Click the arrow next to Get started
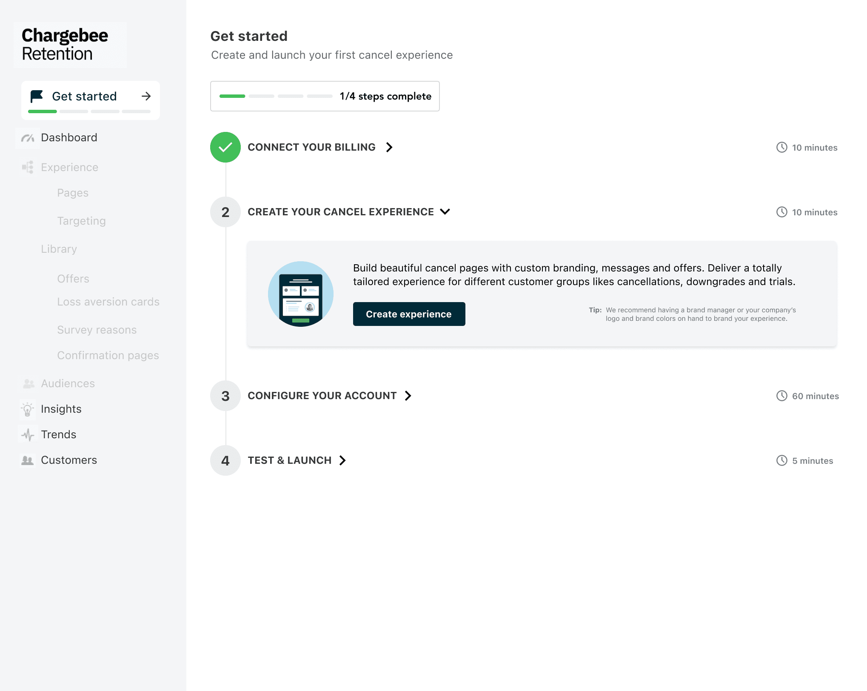The height and width of the screenshot is (691, 867). [146, 96]
